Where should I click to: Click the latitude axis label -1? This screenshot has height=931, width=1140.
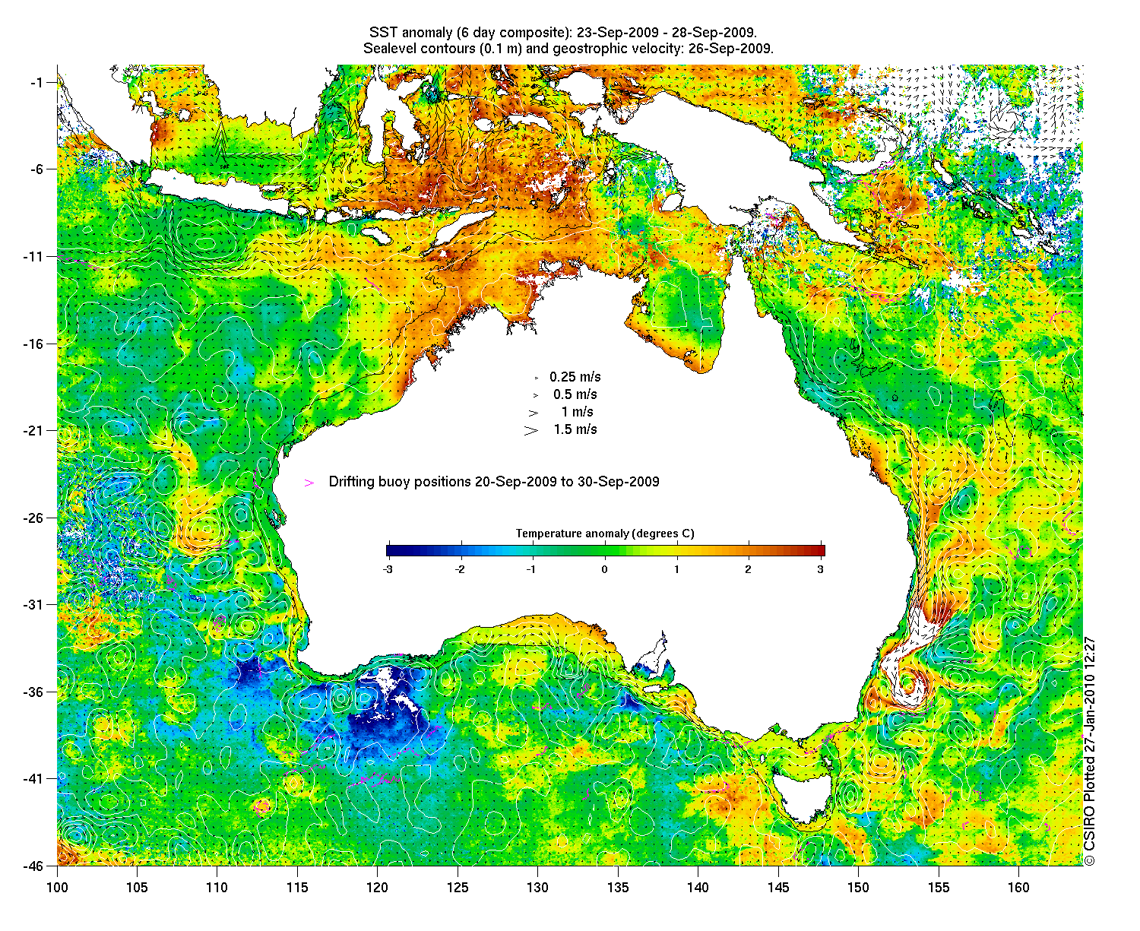point(37,82)
